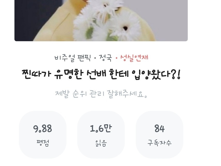Viewport: 221px width, 166px height.
Task: Click the 9.88 rating value
Action: pos(43,128)
